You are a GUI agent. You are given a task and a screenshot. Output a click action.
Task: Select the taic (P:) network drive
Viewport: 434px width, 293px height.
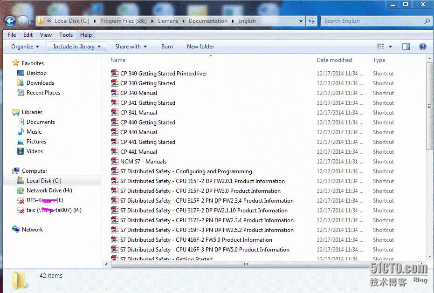(54, 210)
